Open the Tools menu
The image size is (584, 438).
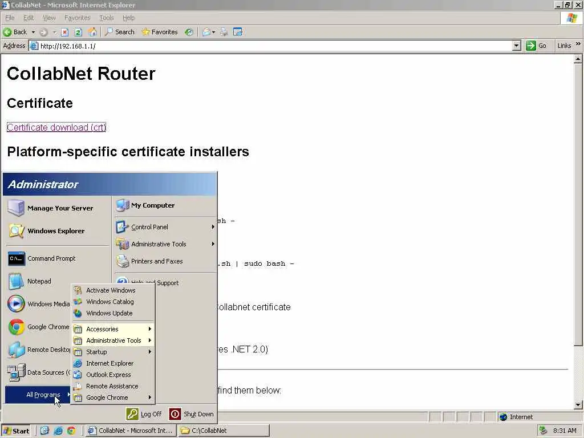click(107, 18)
